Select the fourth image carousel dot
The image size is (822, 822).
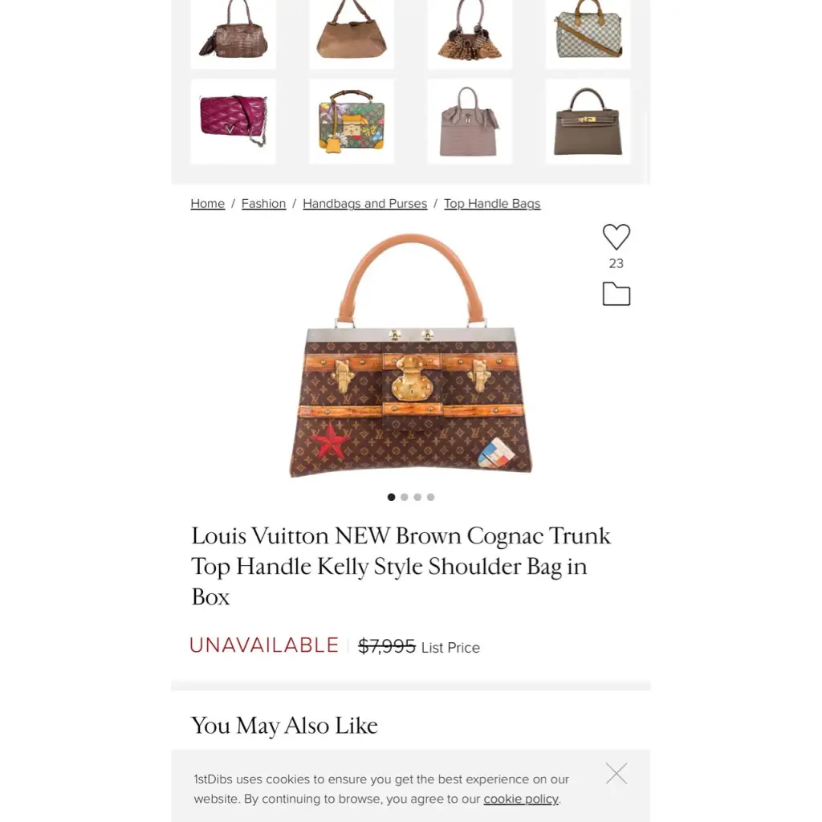[430, 497]
